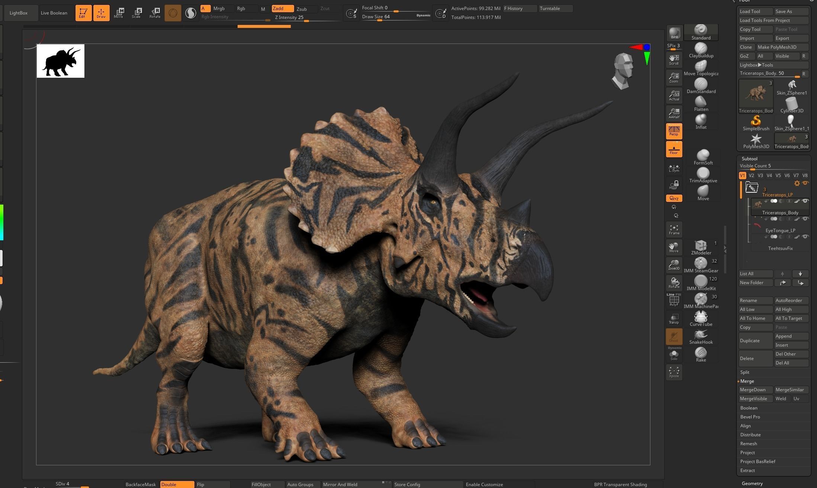Click the Append button
The image size is (817, 488).
point(791,336)
